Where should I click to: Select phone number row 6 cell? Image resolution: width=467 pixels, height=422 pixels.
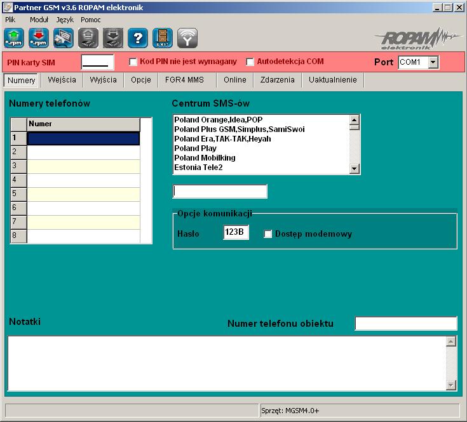tap(84, 208)
